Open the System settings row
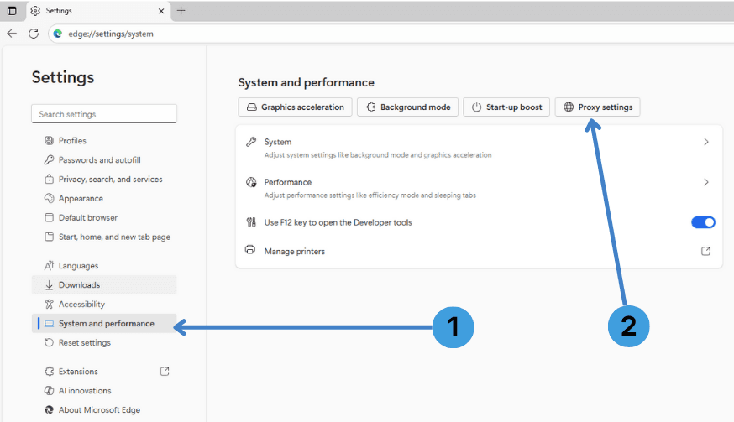 (479, 148)
